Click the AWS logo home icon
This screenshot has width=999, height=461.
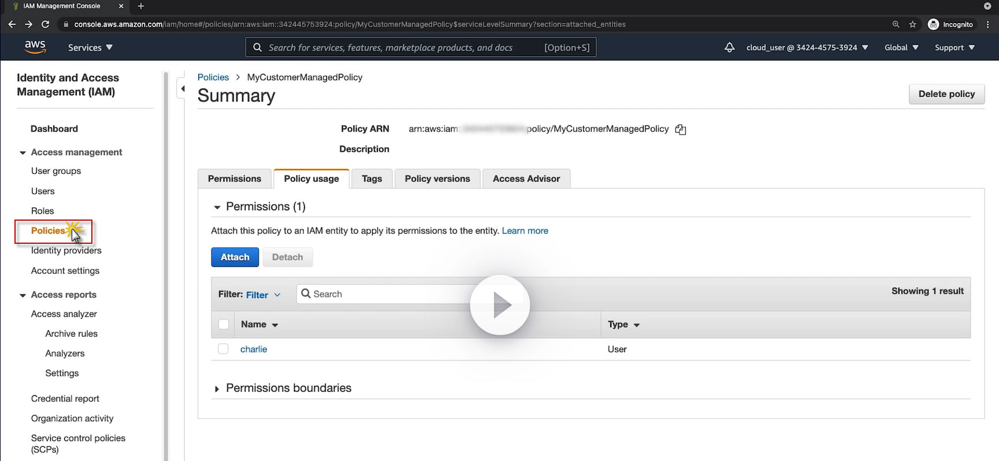pos(35,47)
